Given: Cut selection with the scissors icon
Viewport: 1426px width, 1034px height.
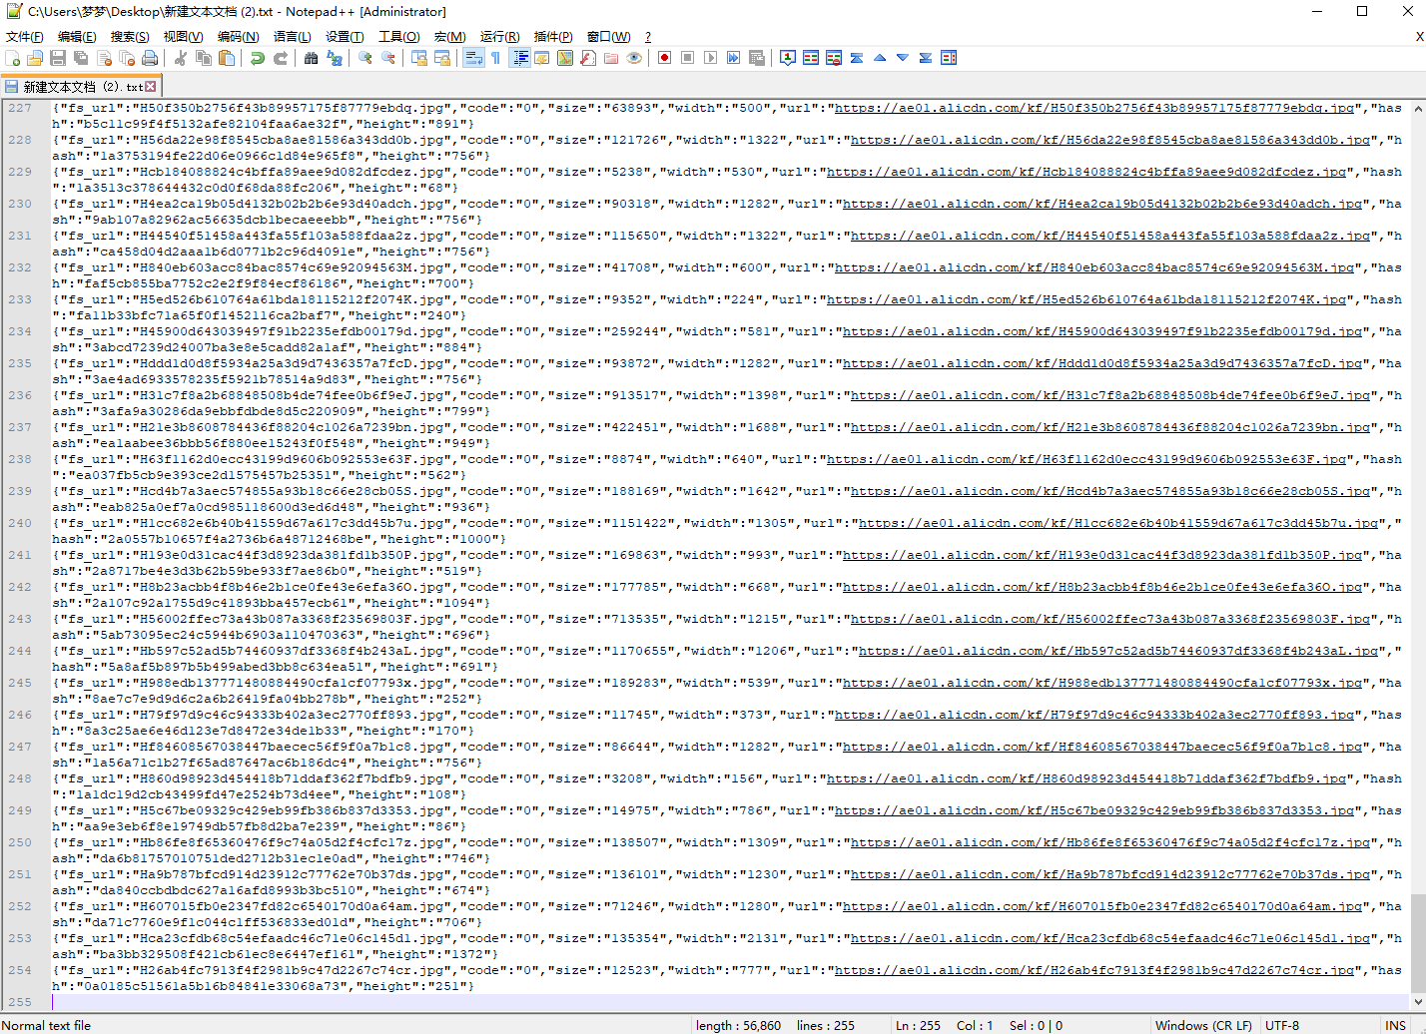Looking at the screenshot, I should click(x=181, y=58).
